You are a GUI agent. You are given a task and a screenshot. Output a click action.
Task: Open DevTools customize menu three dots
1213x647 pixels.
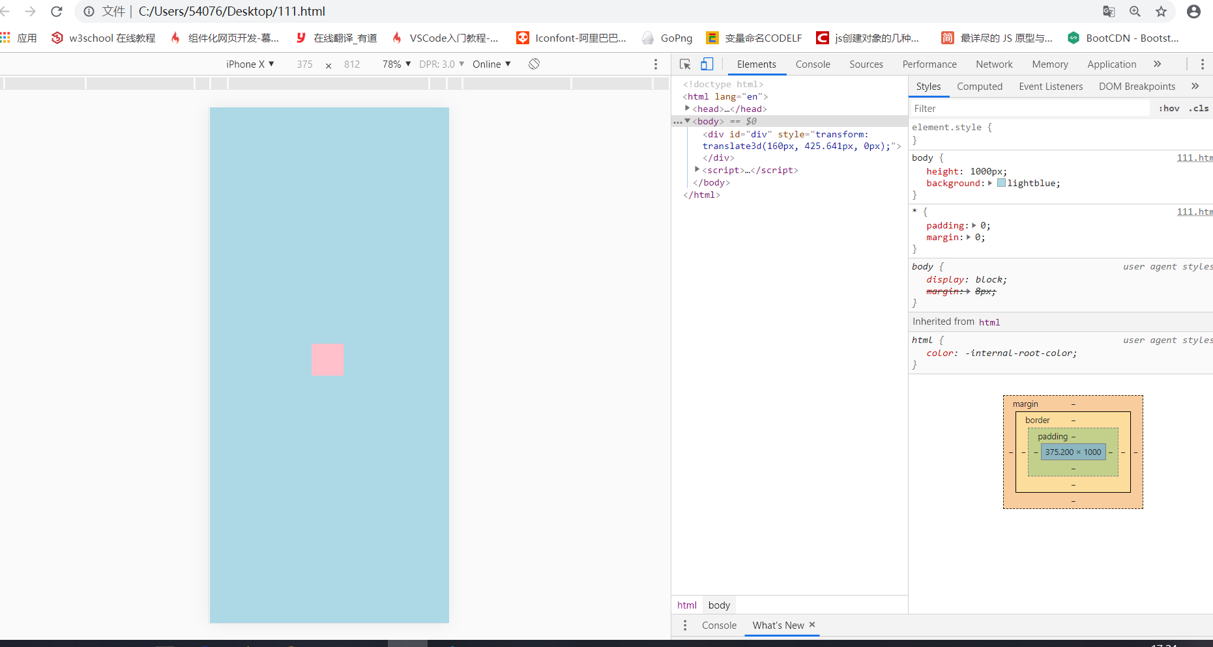point(1203,64)
